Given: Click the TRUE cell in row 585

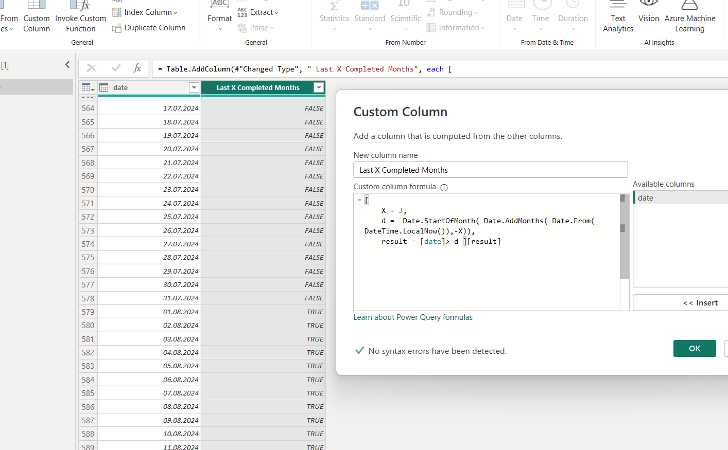Looking at the screenshot, I should pyautogui.click(x=263, y=393).
